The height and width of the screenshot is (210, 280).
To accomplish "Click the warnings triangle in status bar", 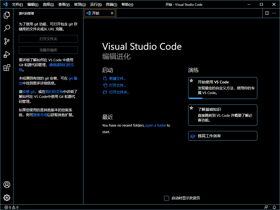I will point(14,207).
